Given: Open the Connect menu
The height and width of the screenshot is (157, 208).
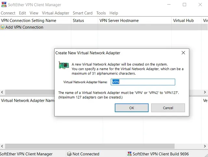Looking at the screenshot, I should click(x=8, y=13).
